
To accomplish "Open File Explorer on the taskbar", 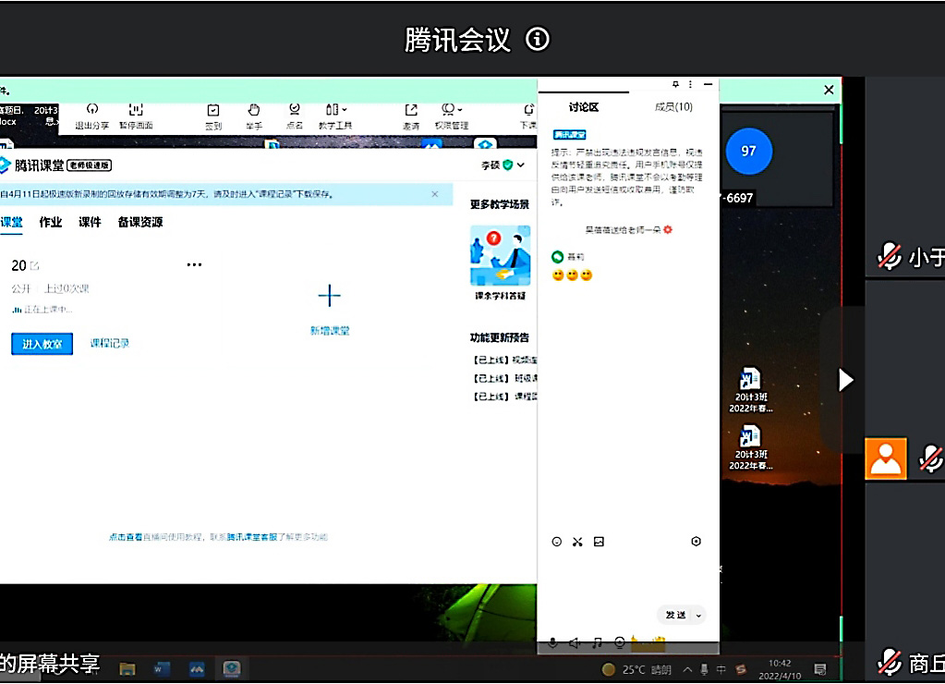I will pos(127,668).
